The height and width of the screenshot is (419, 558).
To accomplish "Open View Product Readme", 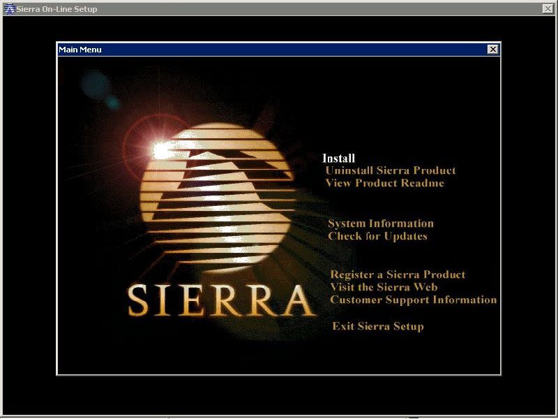I will [384, 183].
